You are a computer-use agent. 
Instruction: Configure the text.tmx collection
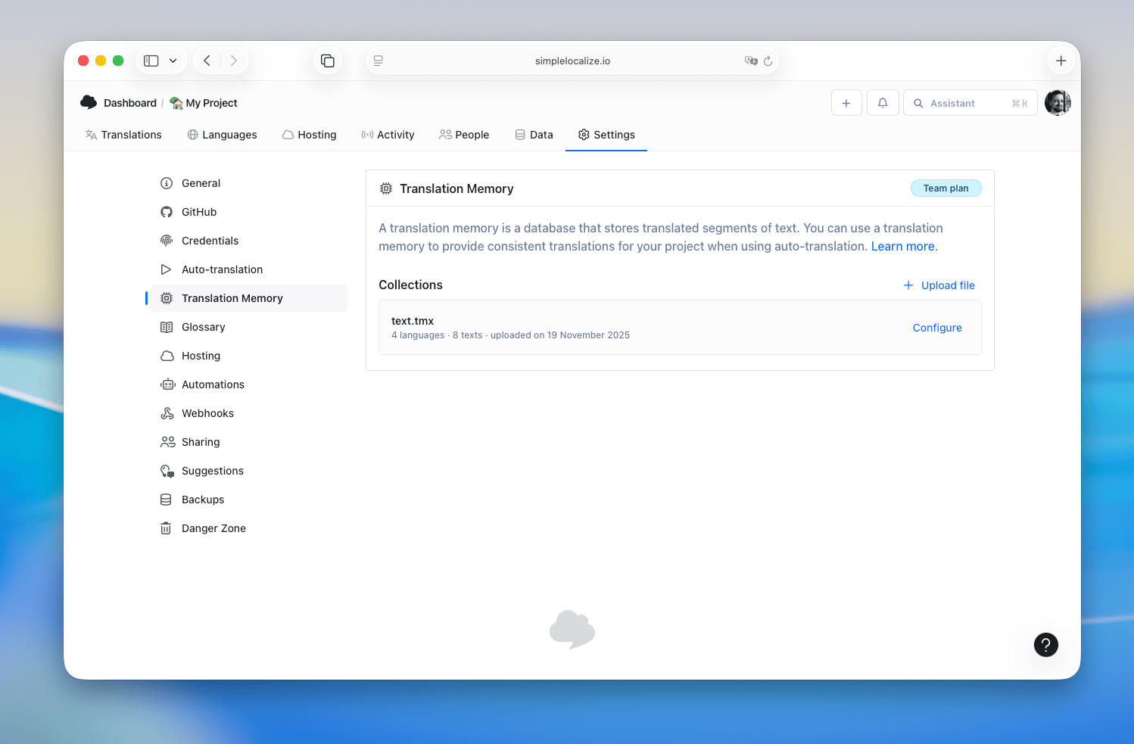pyautogui.click(x=937, y=328)
